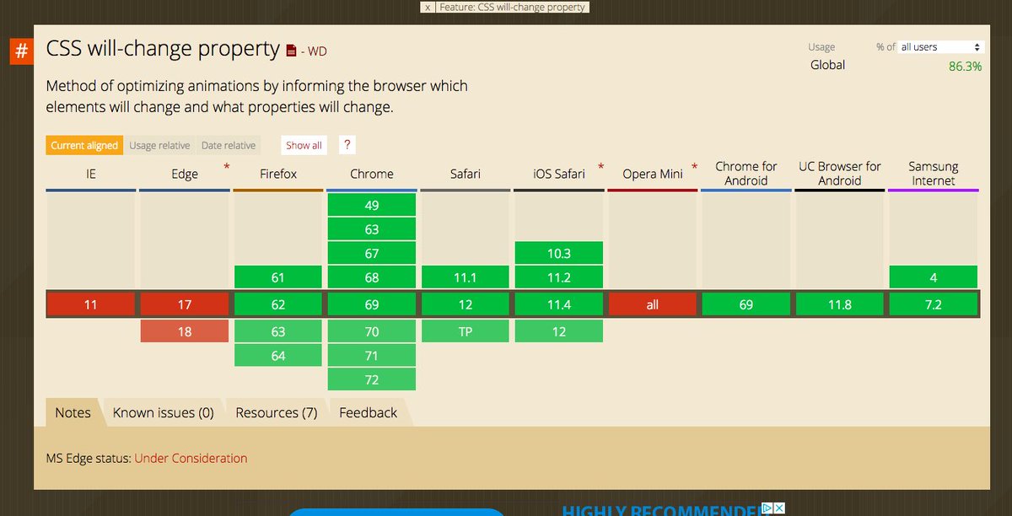
Task: Click the Opera Mini column header
Action: (653, 174)
